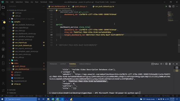Open editor More Actions ellipsis
The image size is (180, 101).
pos(177,6)
